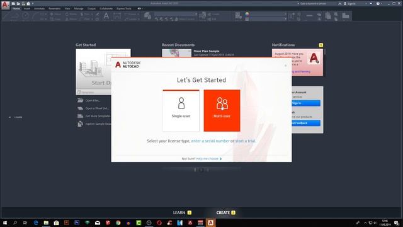Click 'Explore Sample Drawings' in Get Started
The image size is (403, 227).
[x=98, y=124]
